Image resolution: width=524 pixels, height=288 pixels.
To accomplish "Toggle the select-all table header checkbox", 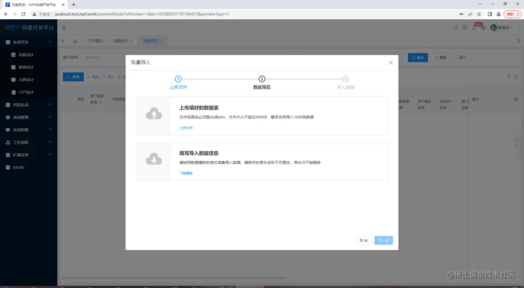I will [68, 99].
